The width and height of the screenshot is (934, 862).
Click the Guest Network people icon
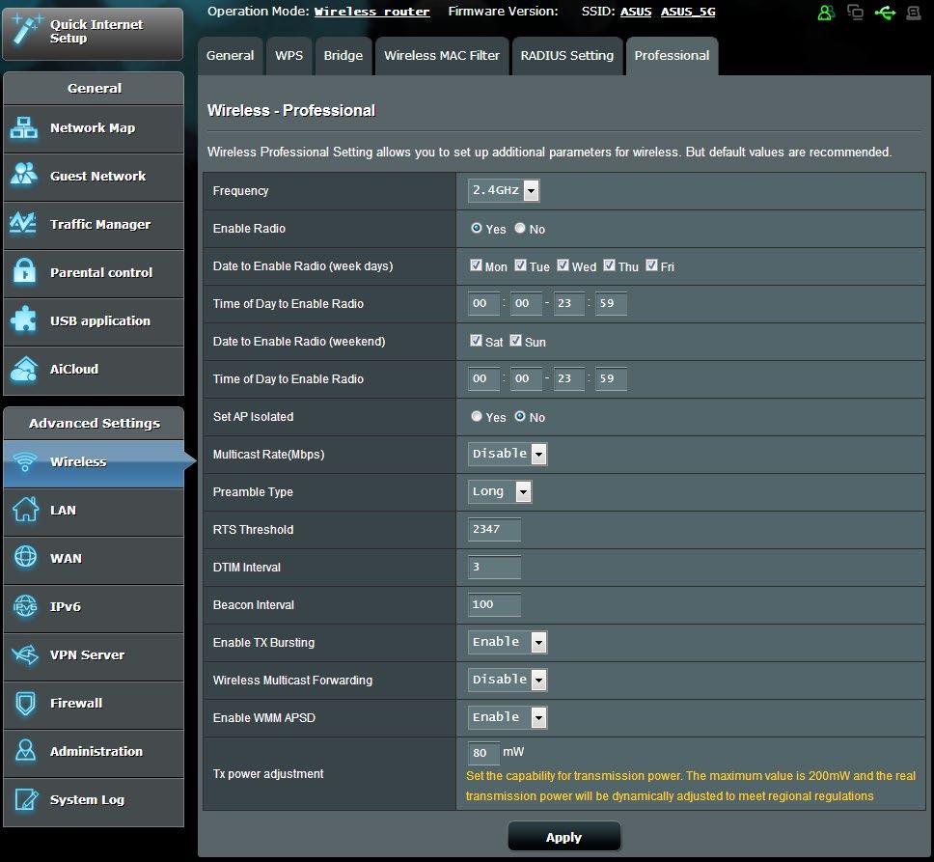click(x=24, y=174)
